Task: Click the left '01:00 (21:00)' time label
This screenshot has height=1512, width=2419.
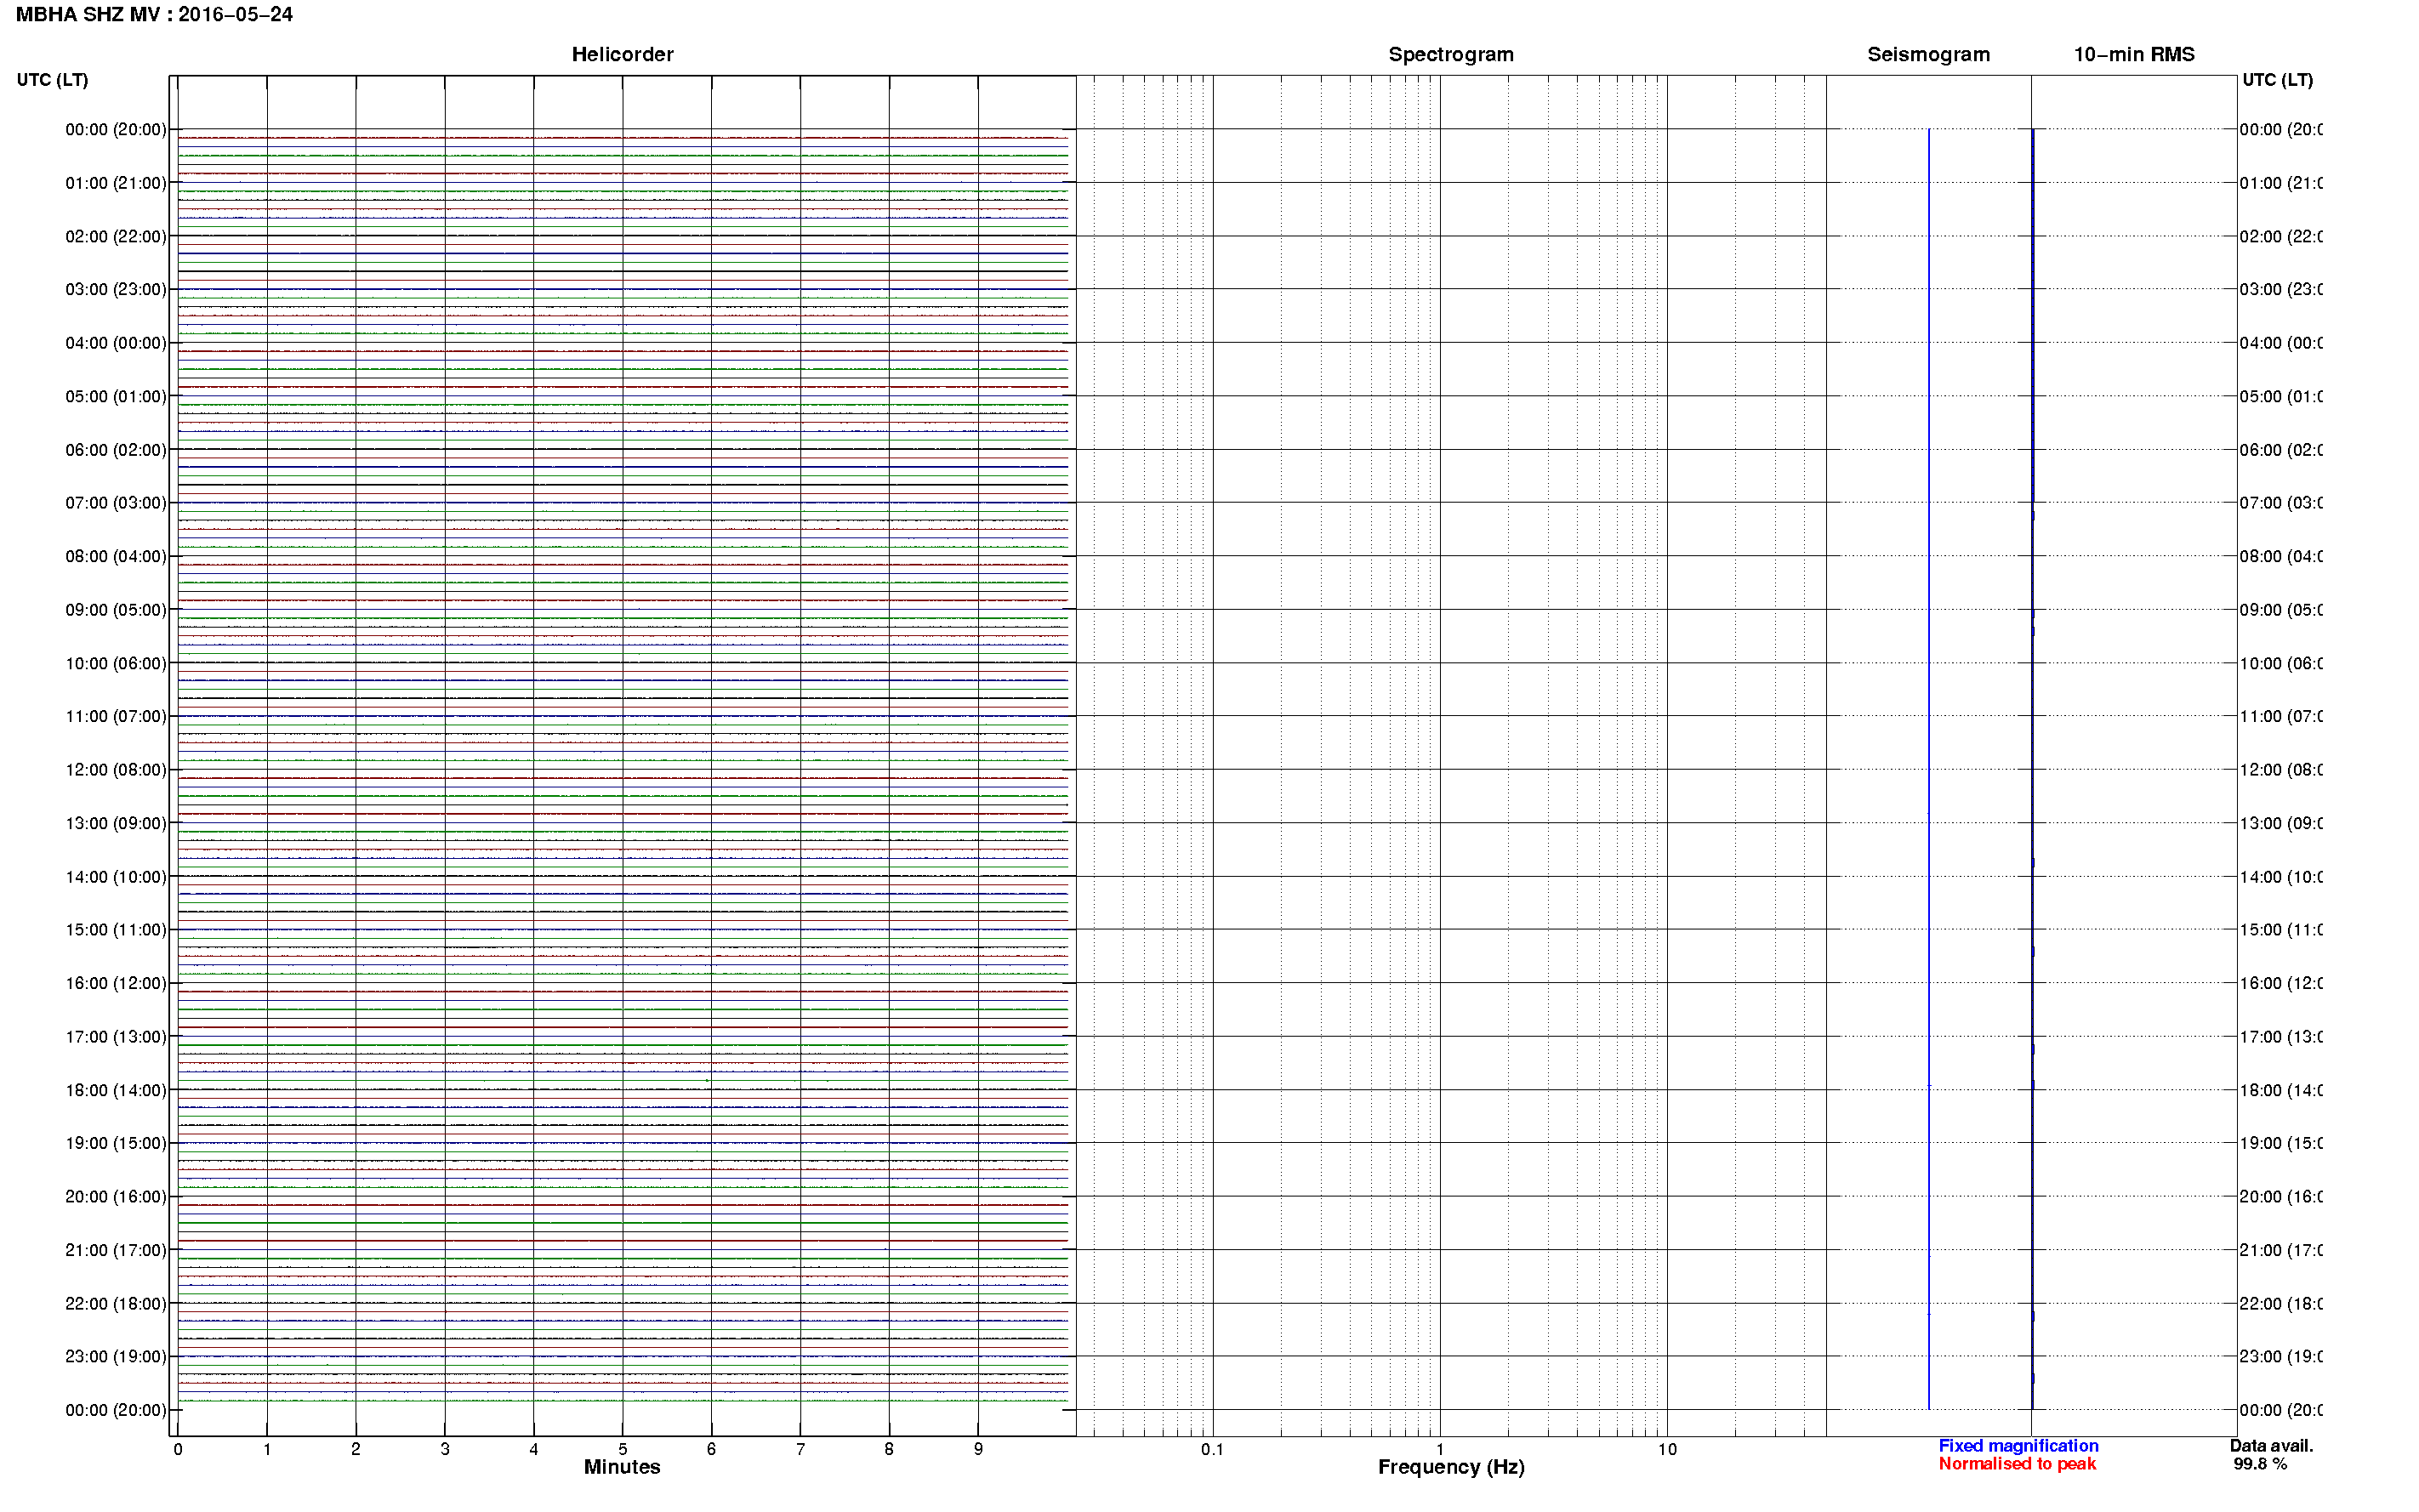Action: point(116,183)
